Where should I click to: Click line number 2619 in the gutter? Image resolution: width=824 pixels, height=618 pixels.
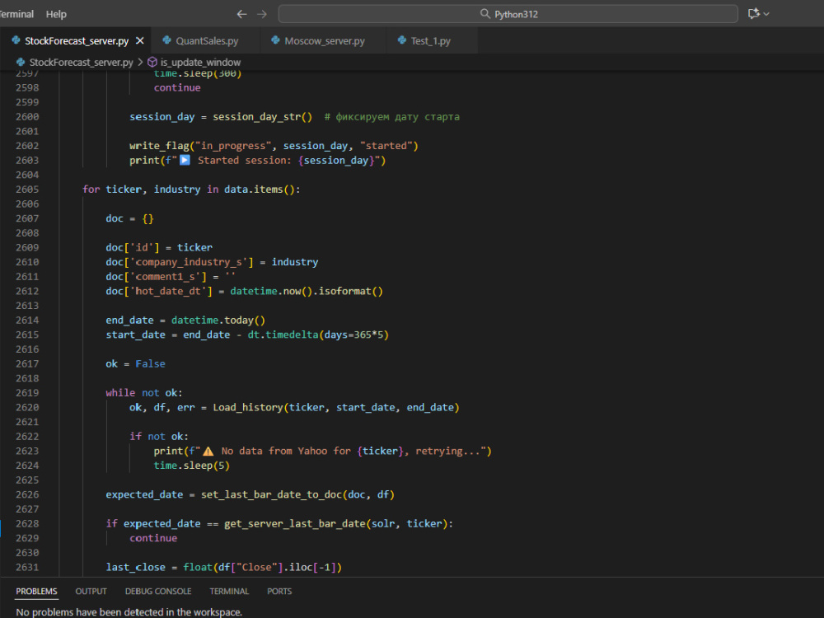pyautogui.click(x=27, y=392)
